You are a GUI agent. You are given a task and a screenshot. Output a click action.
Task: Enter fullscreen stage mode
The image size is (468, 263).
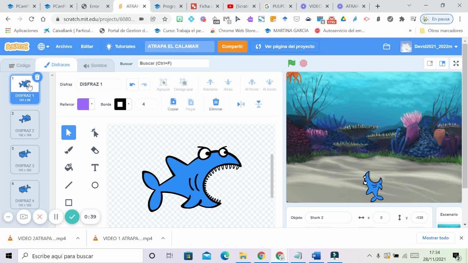tap(456, 63)
